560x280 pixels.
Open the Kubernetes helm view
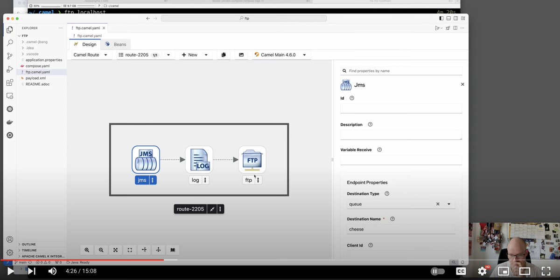tap(10, 109)
